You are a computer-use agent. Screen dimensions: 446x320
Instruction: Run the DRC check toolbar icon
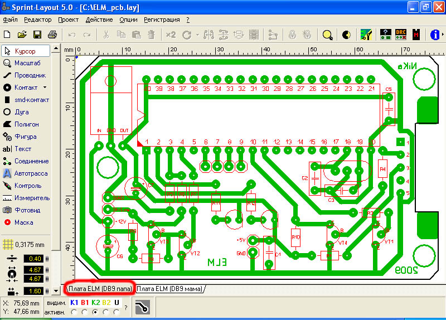(401, 35)
